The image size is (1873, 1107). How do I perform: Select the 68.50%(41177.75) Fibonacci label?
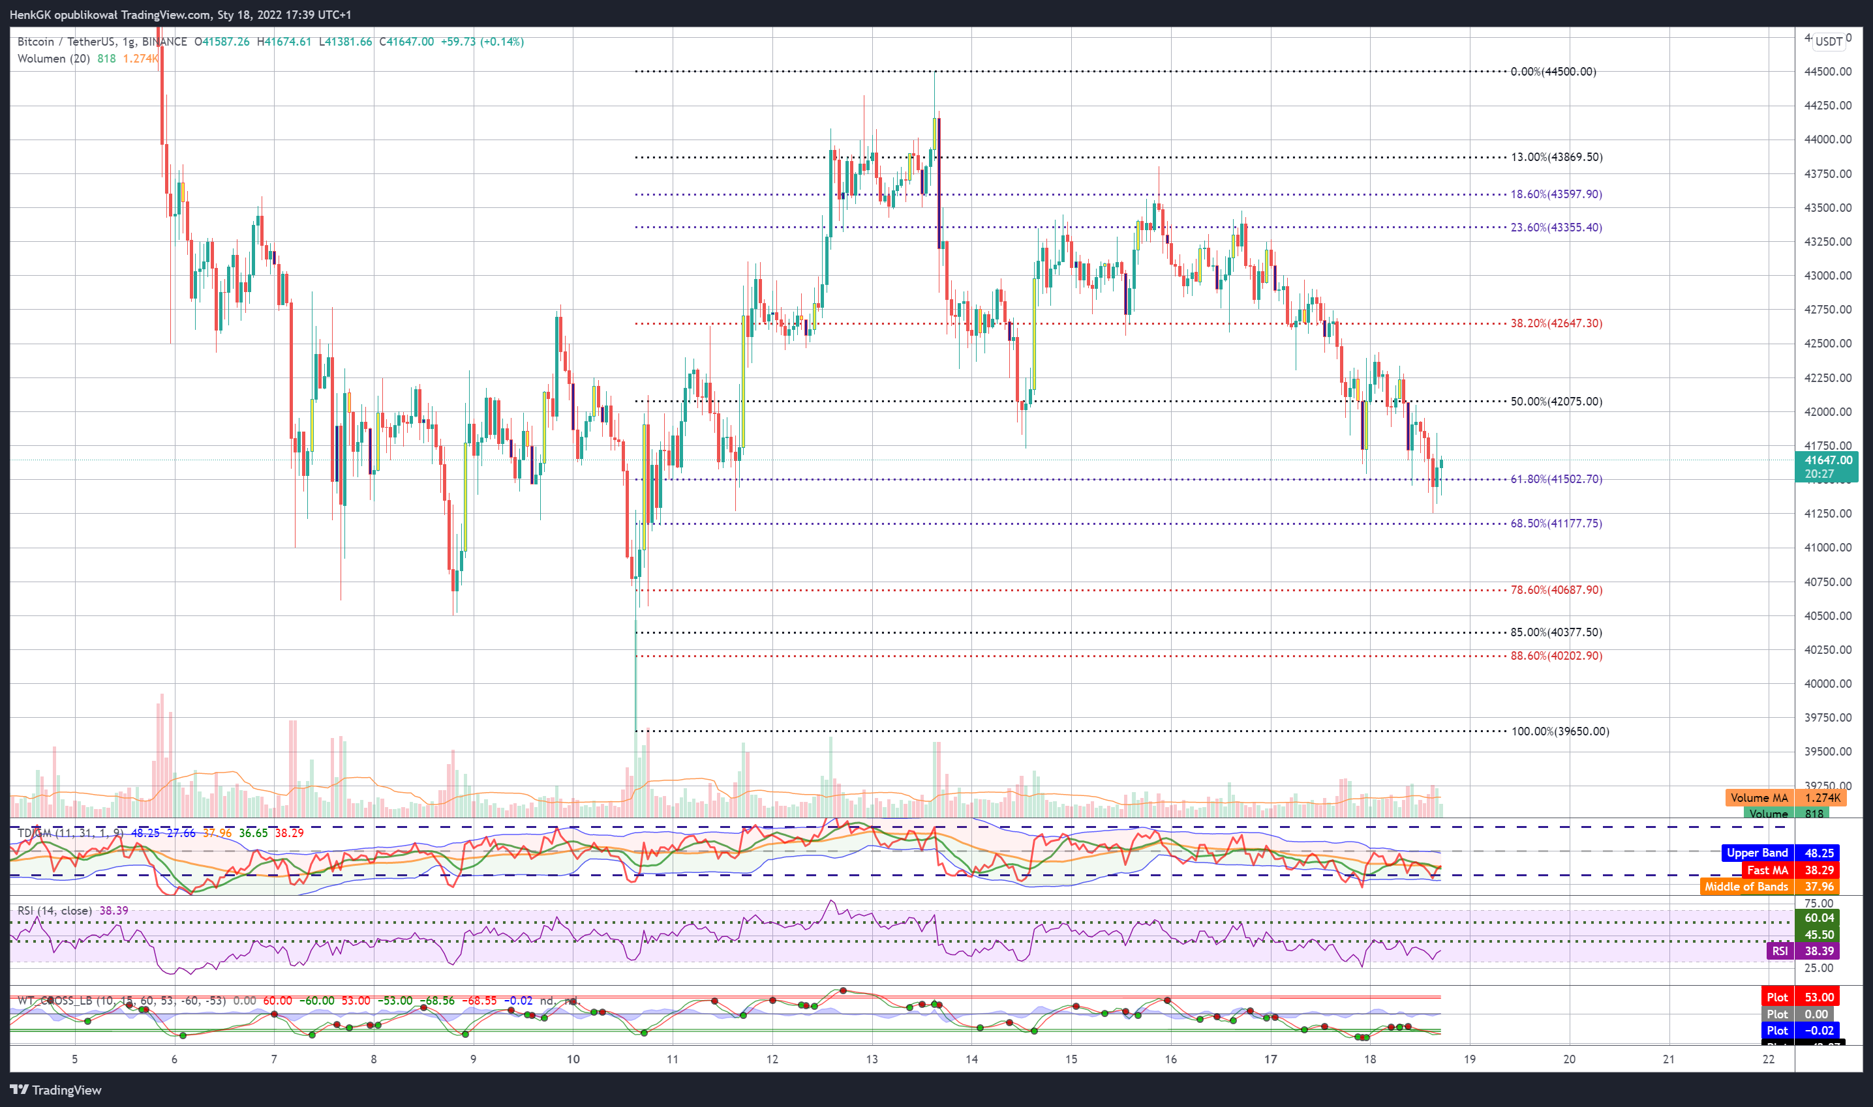pos(1556,523)
